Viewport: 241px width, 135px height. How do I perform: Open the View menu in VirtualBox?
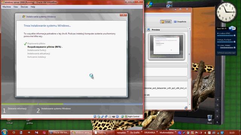point(16,7)
